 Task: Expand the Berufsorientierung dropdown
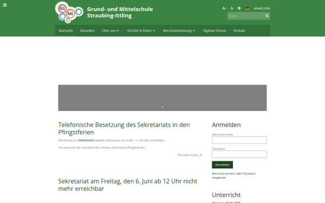(x=179, y=31)
